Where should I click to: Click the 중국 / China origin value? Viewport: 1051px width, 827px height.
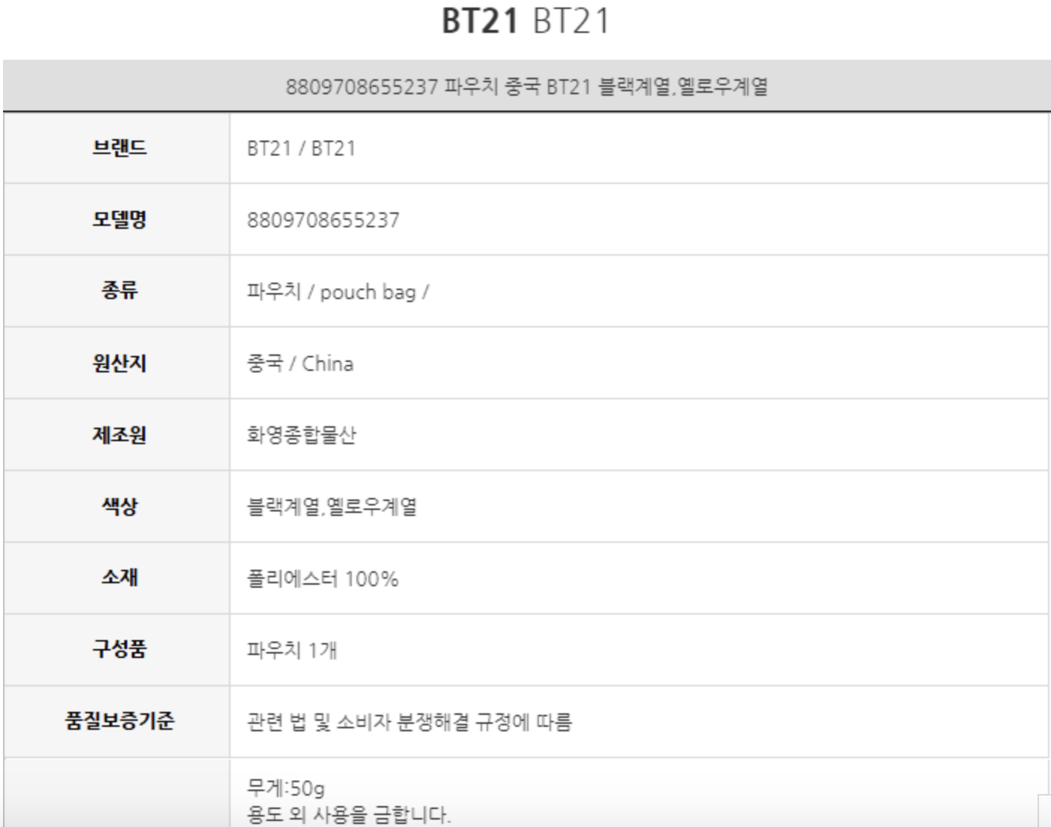pyautogui.click(x=300, y=363)
